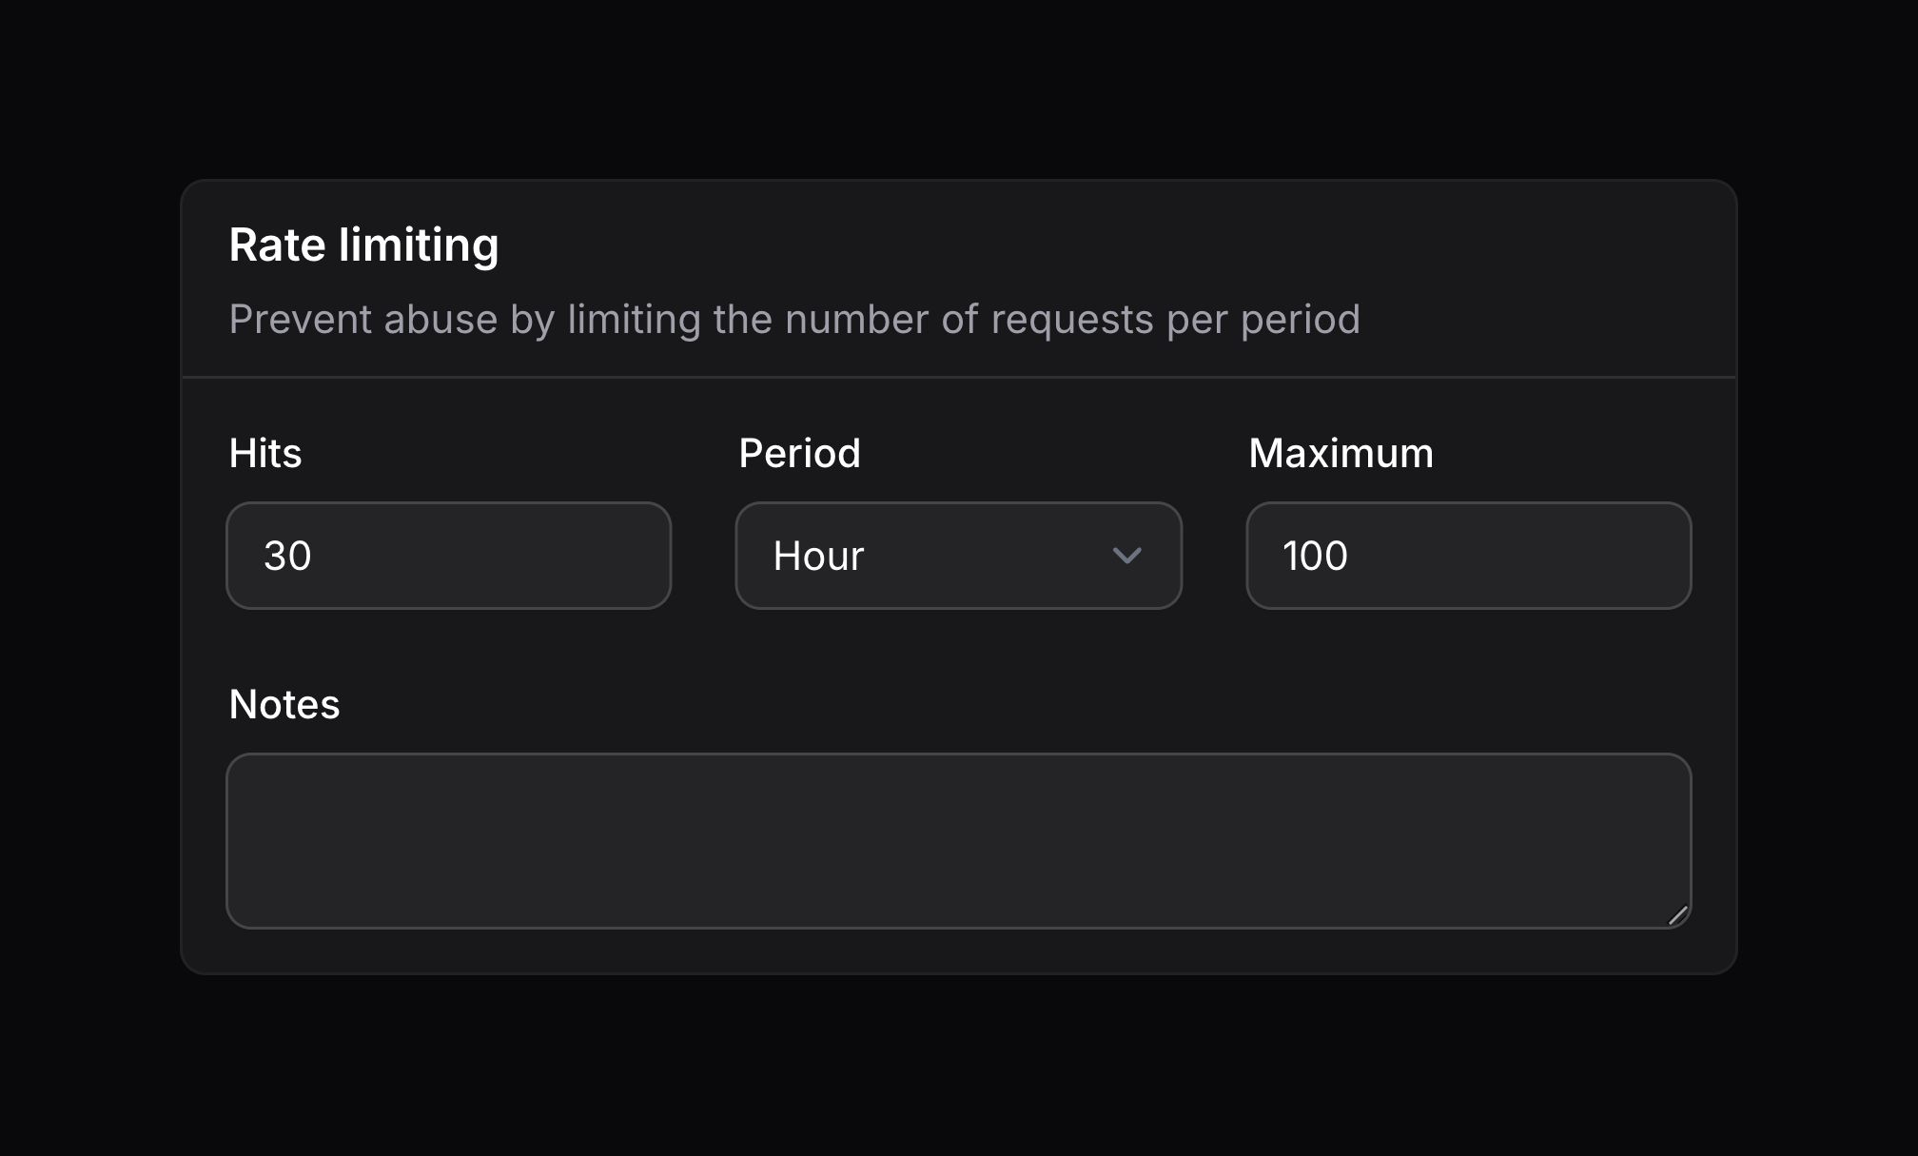The width and height of the screenshot is (1918, 1156).
Task: Click the divider line below the description
Action: (x=958, y=378)
